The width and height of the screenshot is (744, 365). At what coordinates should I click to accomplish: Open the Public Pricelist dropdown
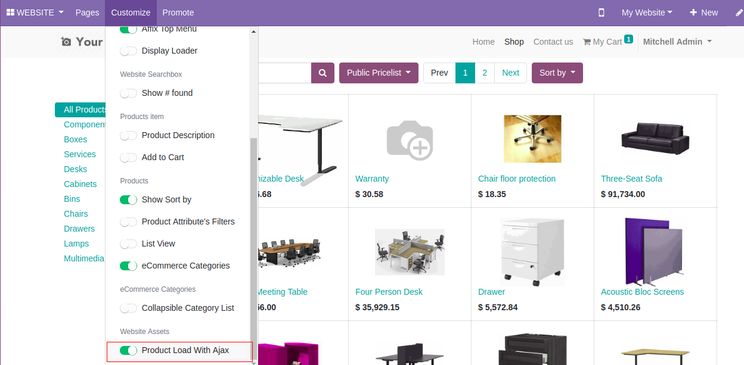[x=379, y=73]
